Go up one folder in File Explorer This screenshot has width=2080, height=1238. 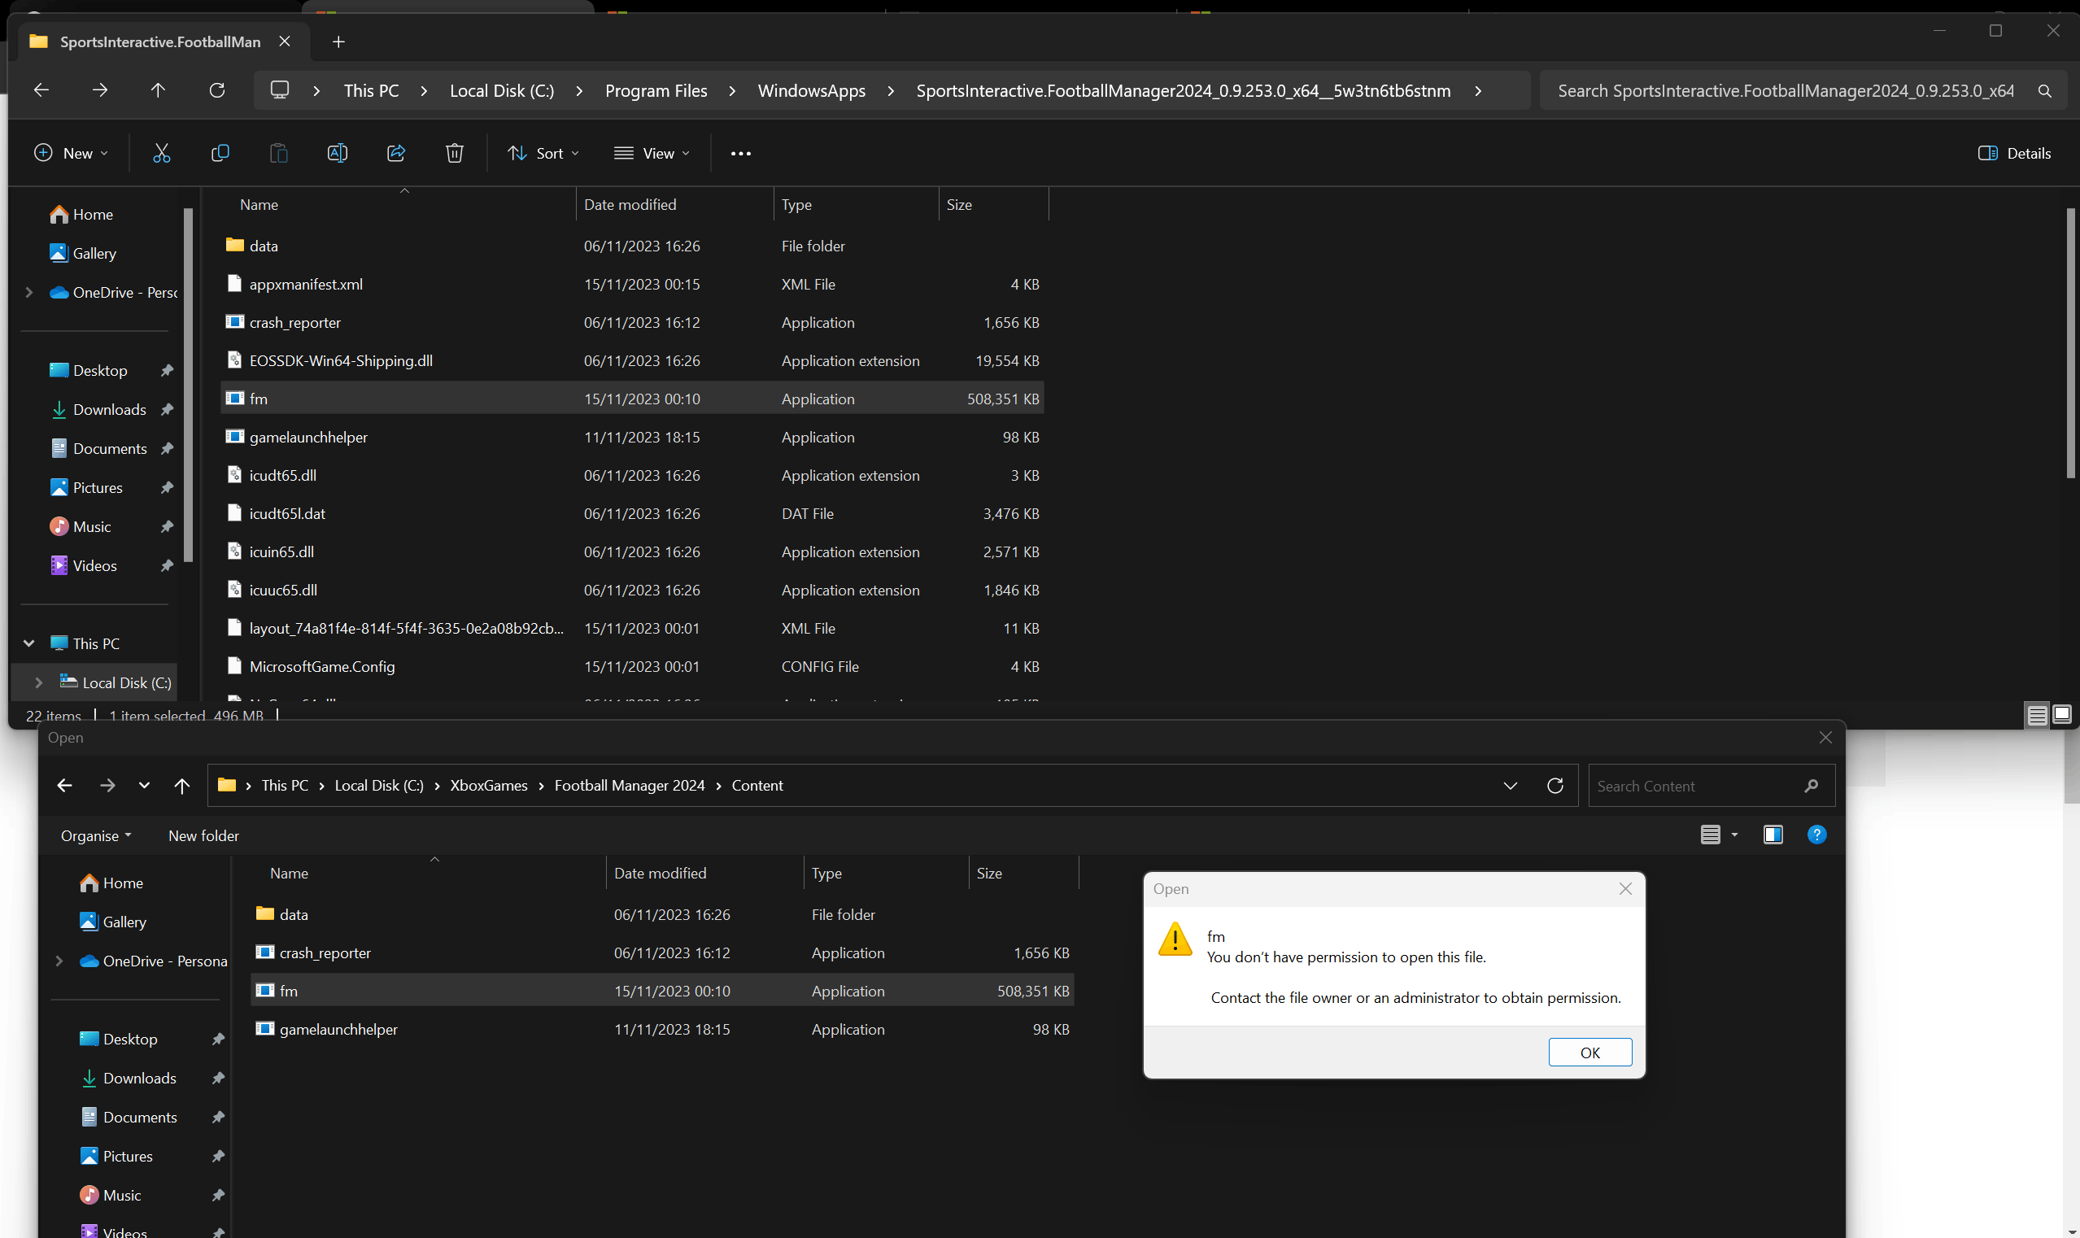[x=158, y=90]
